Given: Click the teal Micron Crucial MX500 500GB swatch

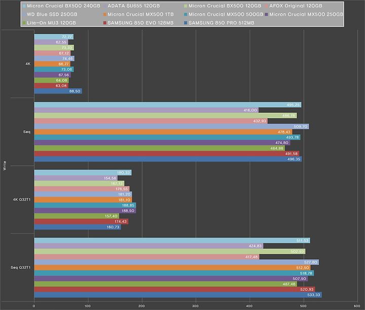Looking at the screenshot, I should coord(186,14).
